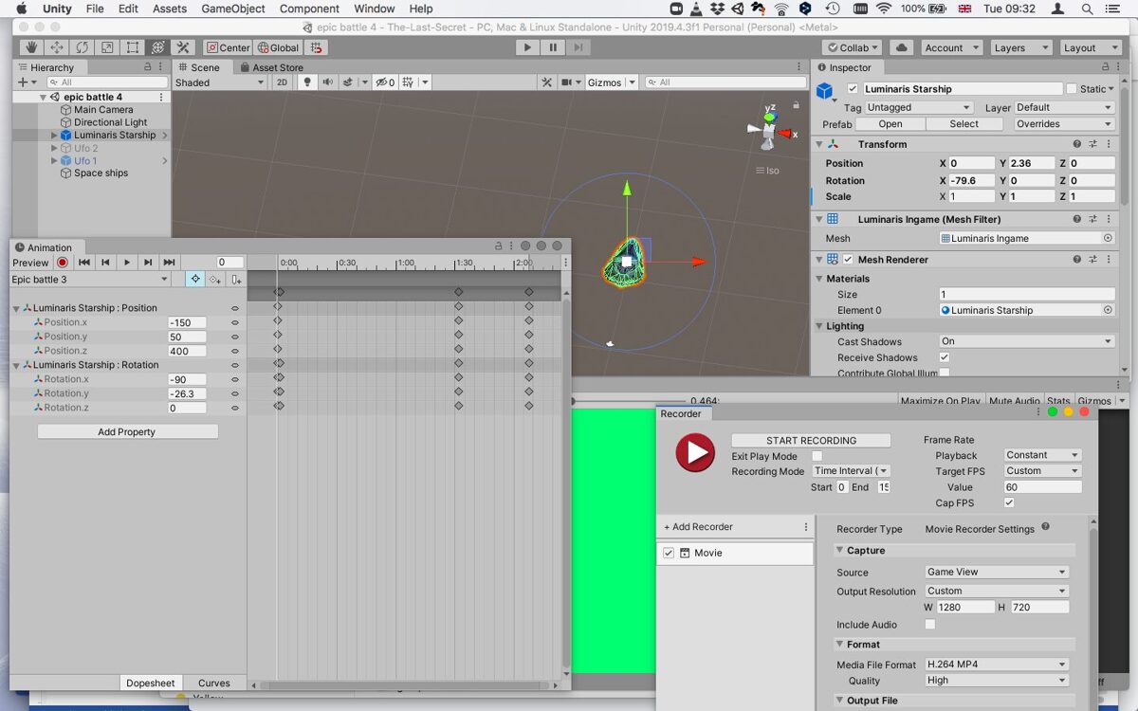Image resolution: width=1138 pixels, height=711 pixels.
Task: Select the Move tool
Action: point(57,47)
